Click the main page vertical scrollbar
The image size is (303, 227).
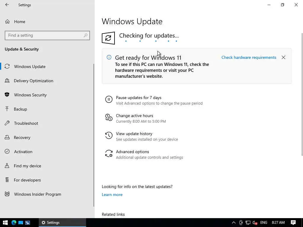click(302, 94)
